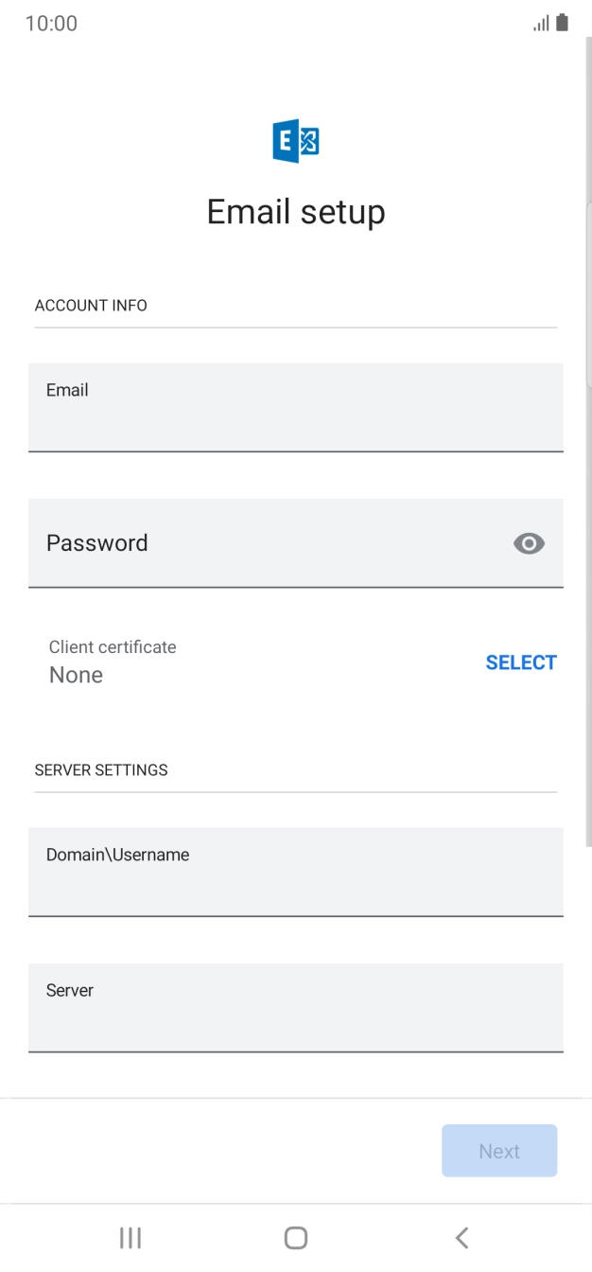This screenshot has height=1272, width=592.
Task: Tap the divider under ACCOUNT INFO
Action: coord(295,328)
